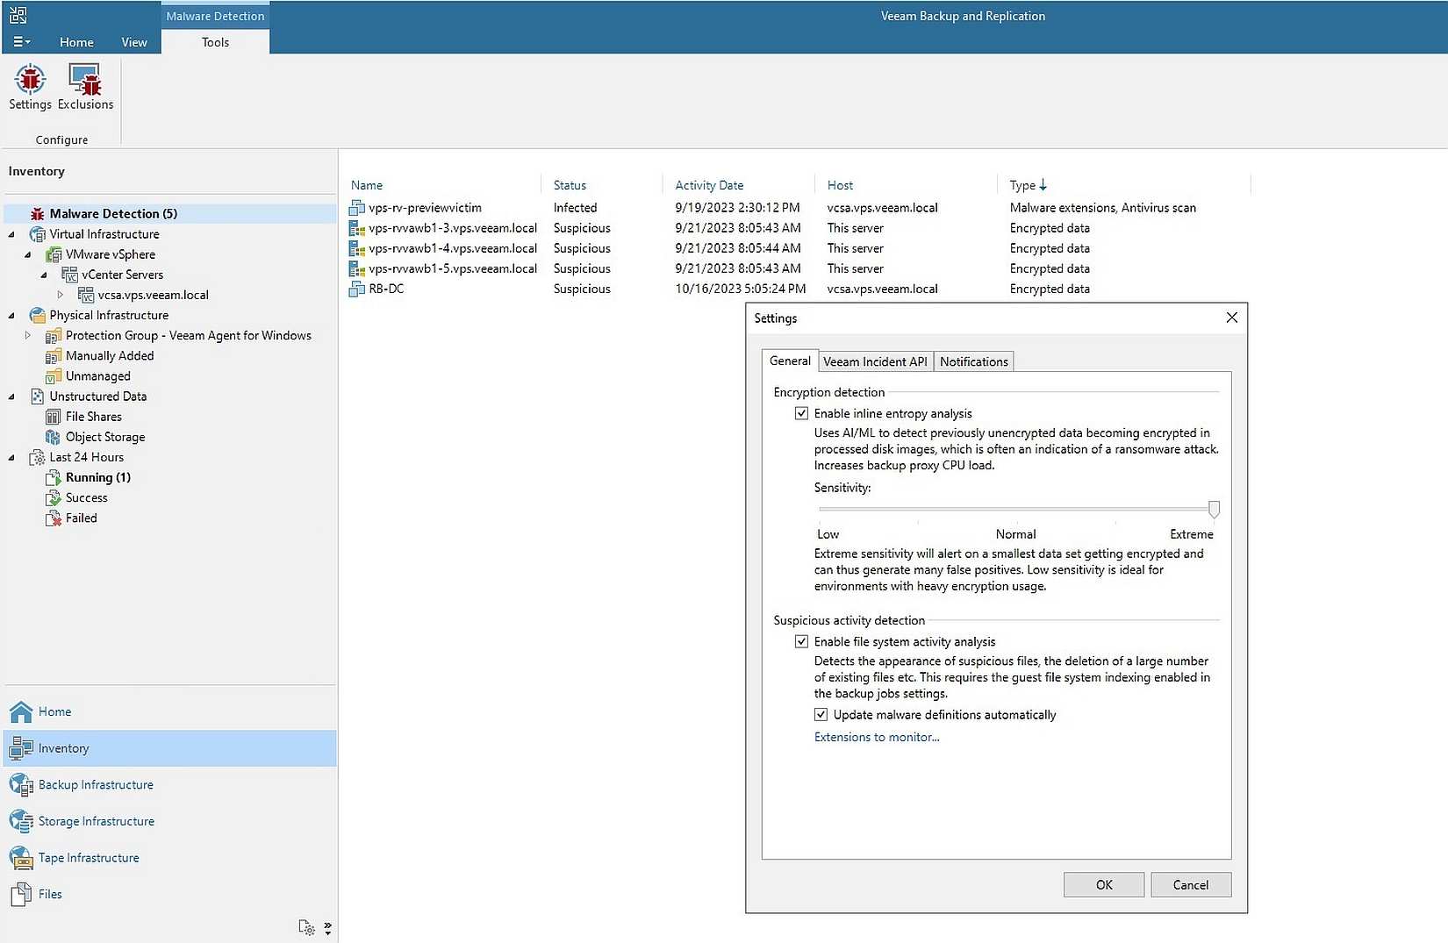Open malware detection Settings in ribbon
1448x943 pixels.
click(x=30, y=87)
